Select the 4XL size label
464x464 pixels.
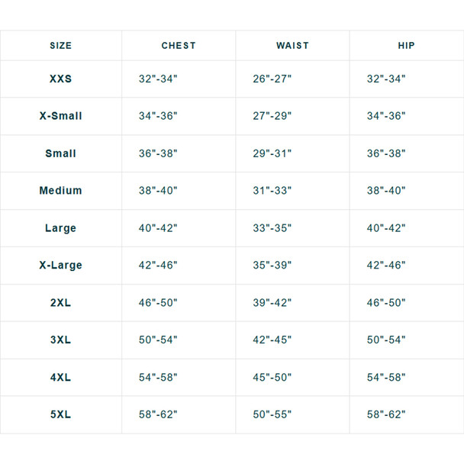click(x=60, y=377)
